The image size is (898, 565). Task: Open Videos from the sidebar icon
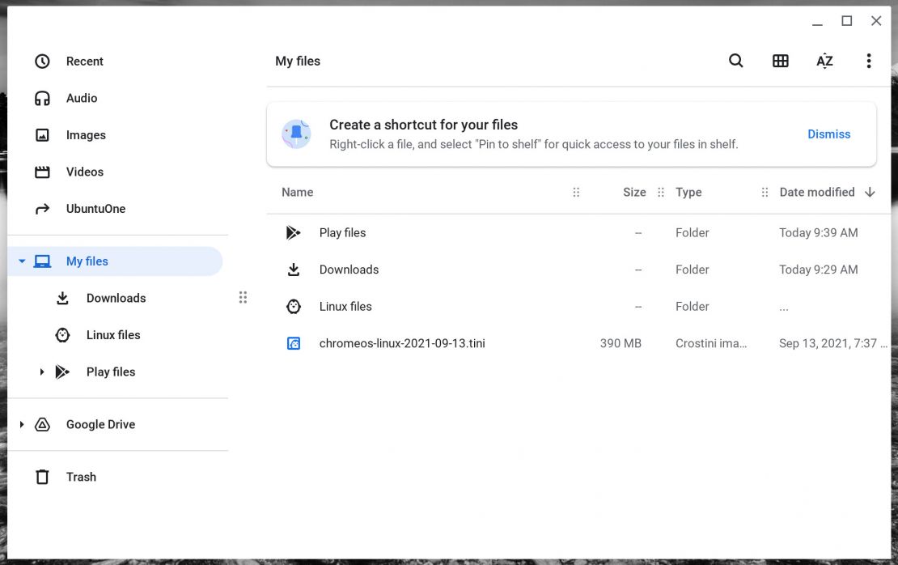42,172
